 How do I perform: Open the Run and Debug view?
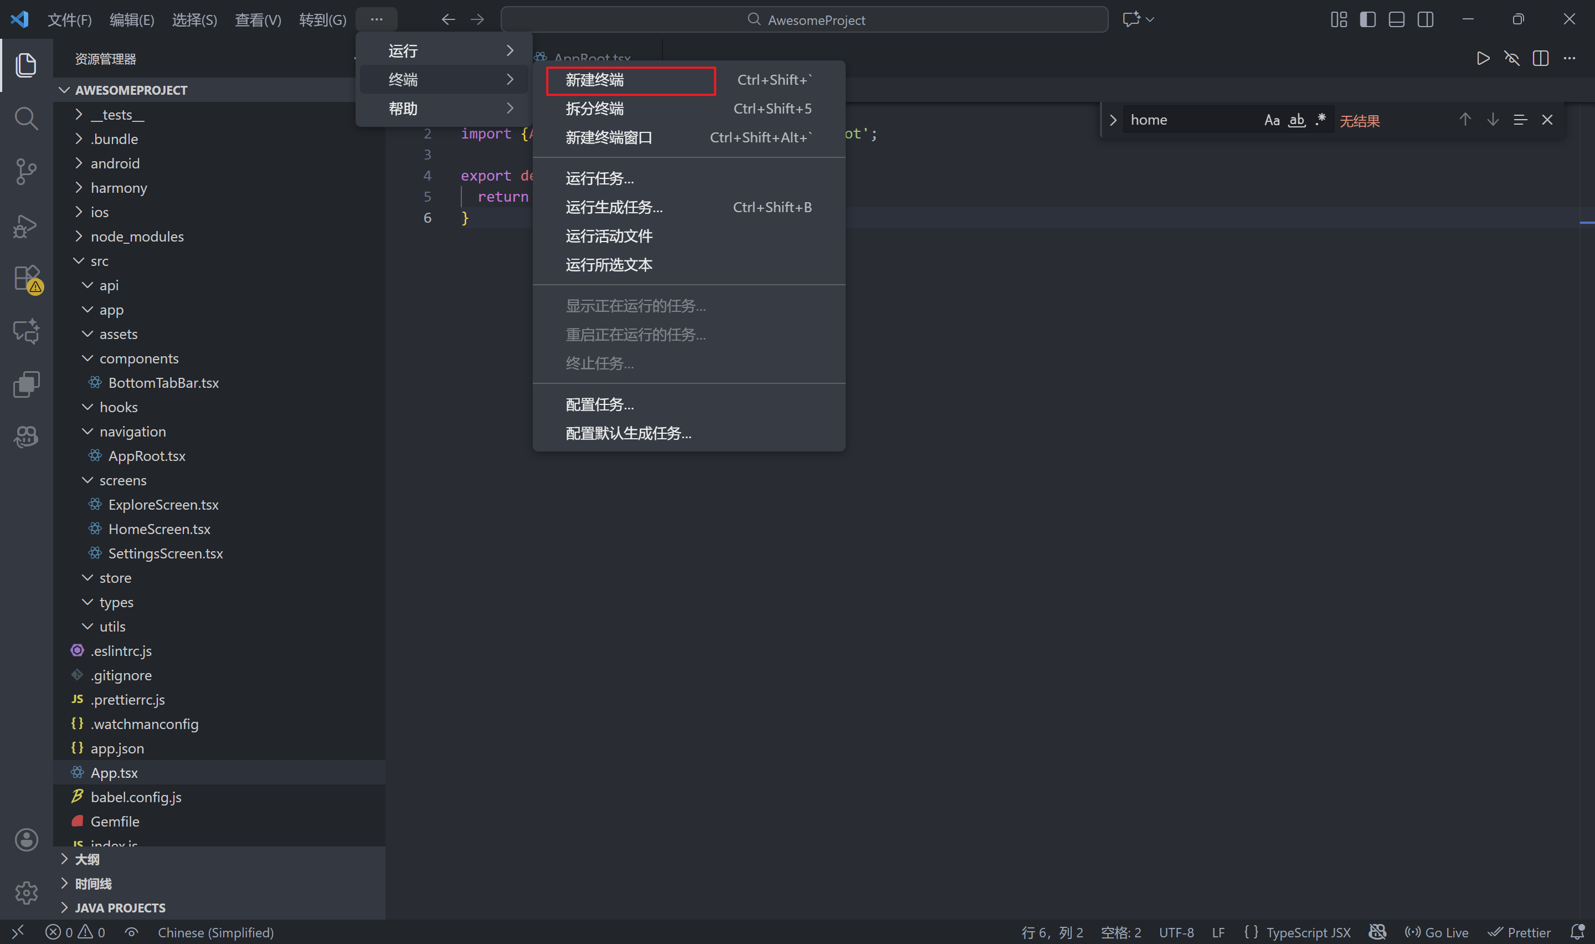click(x=26, y=226)
